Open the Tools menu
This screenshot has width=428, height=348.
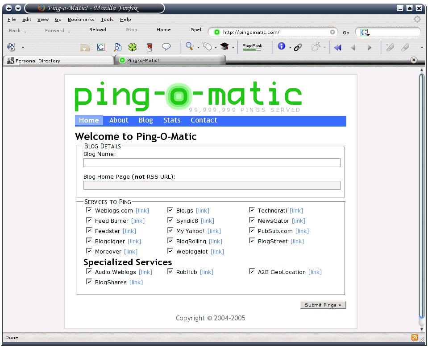click(x=107, y=19)
